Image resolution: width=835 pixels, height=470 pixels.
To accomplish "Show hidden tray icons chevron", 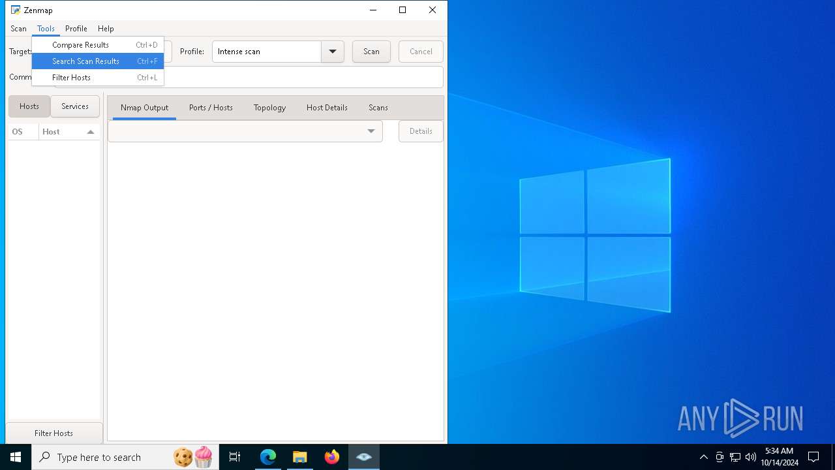I will point(703,457).
